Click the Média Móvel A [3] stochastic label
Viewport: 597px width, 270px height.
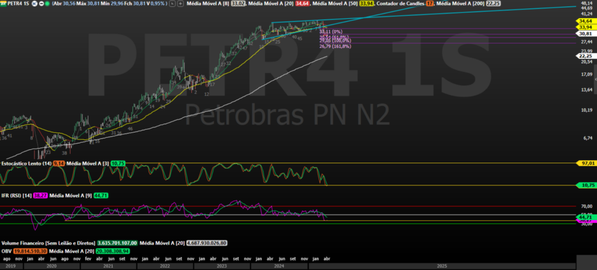click(x=87, y=163)
